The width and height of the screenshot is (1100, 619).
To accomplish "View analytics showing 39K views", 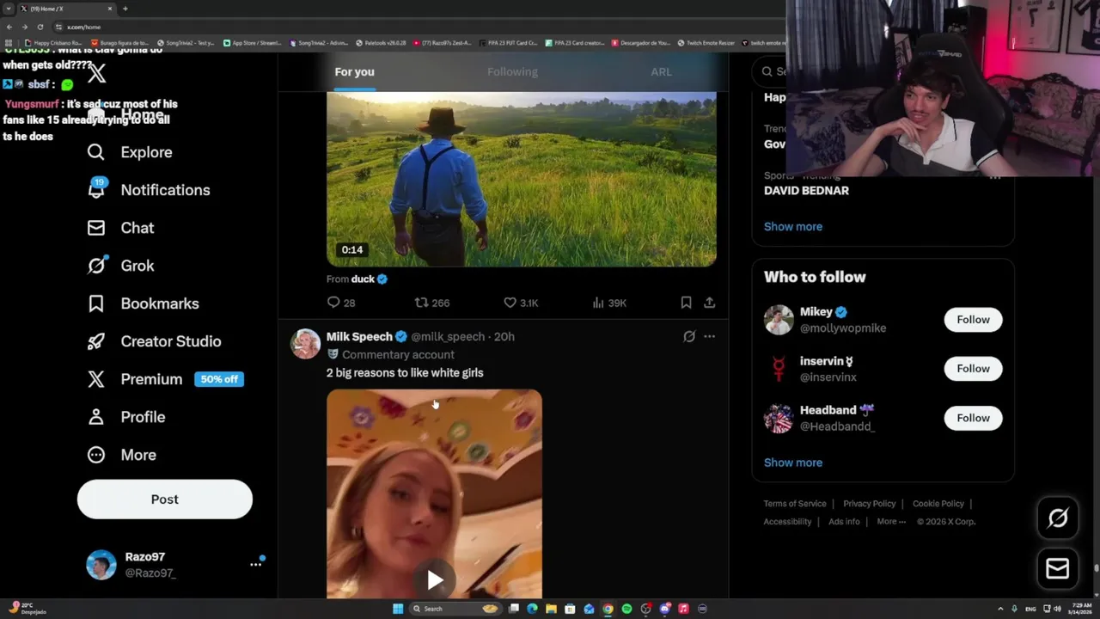I will pyautogui.click(x=609, y=303).
